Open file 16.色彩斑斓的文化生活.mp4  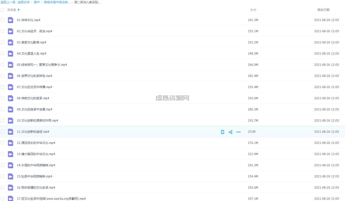[x=36, y=188]
